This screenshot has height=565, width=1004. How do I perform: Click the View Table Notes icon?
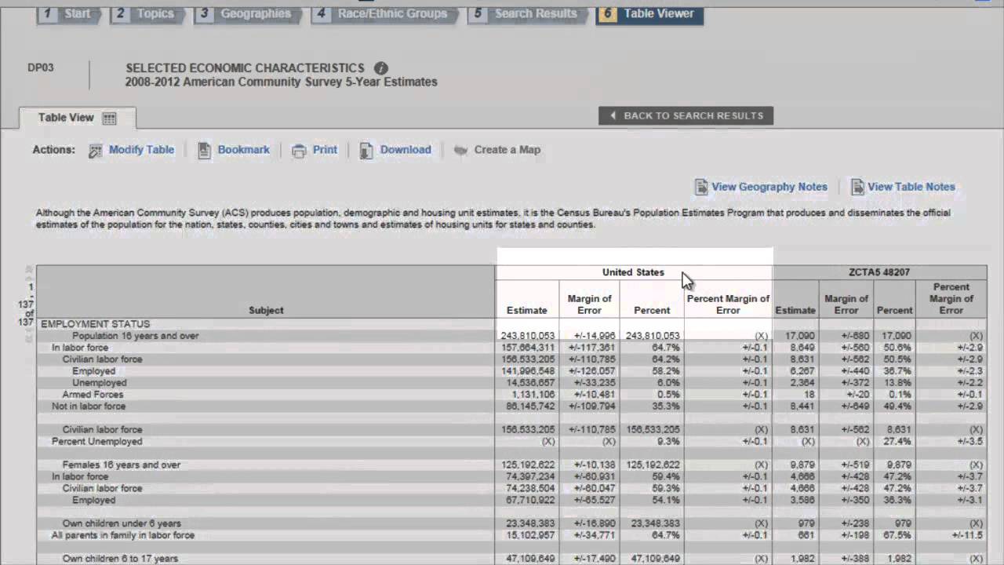857,187
